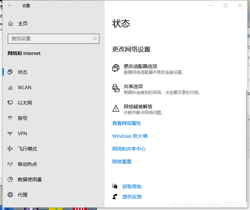
Task: Open the 主页 home page
Action: [23, 24]
